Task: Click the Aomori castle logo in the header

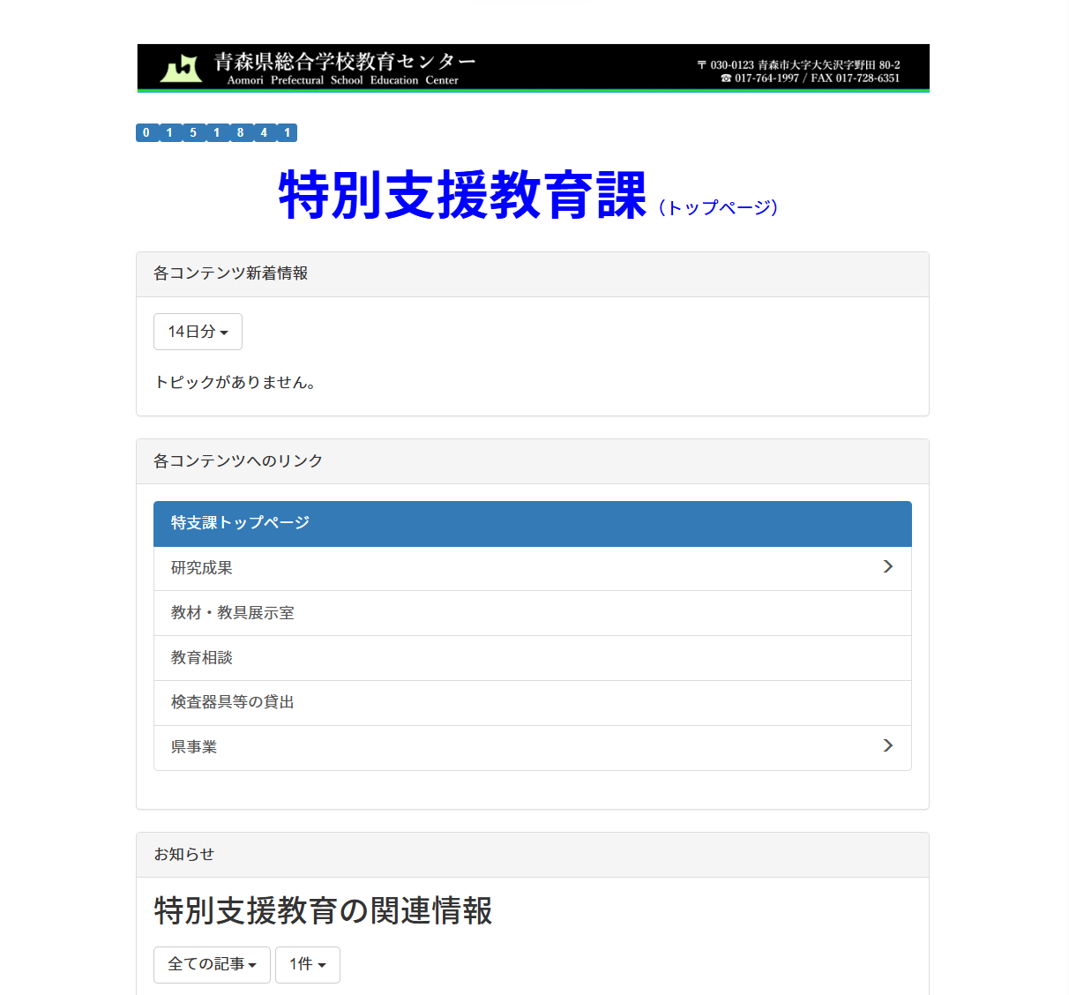Action: [x=181, y=67]
